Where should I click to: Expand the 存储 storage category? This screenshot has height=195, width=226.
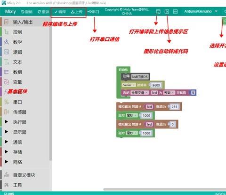pyautogui.click(x=6, y=151)
